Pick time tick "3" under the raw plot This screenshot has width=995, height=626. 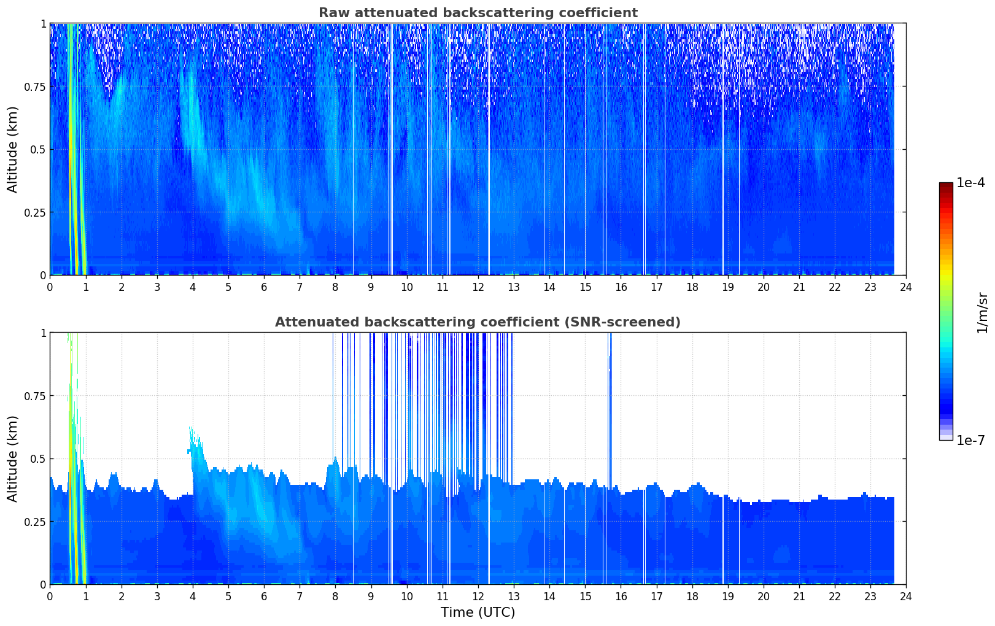click(157, 287)
